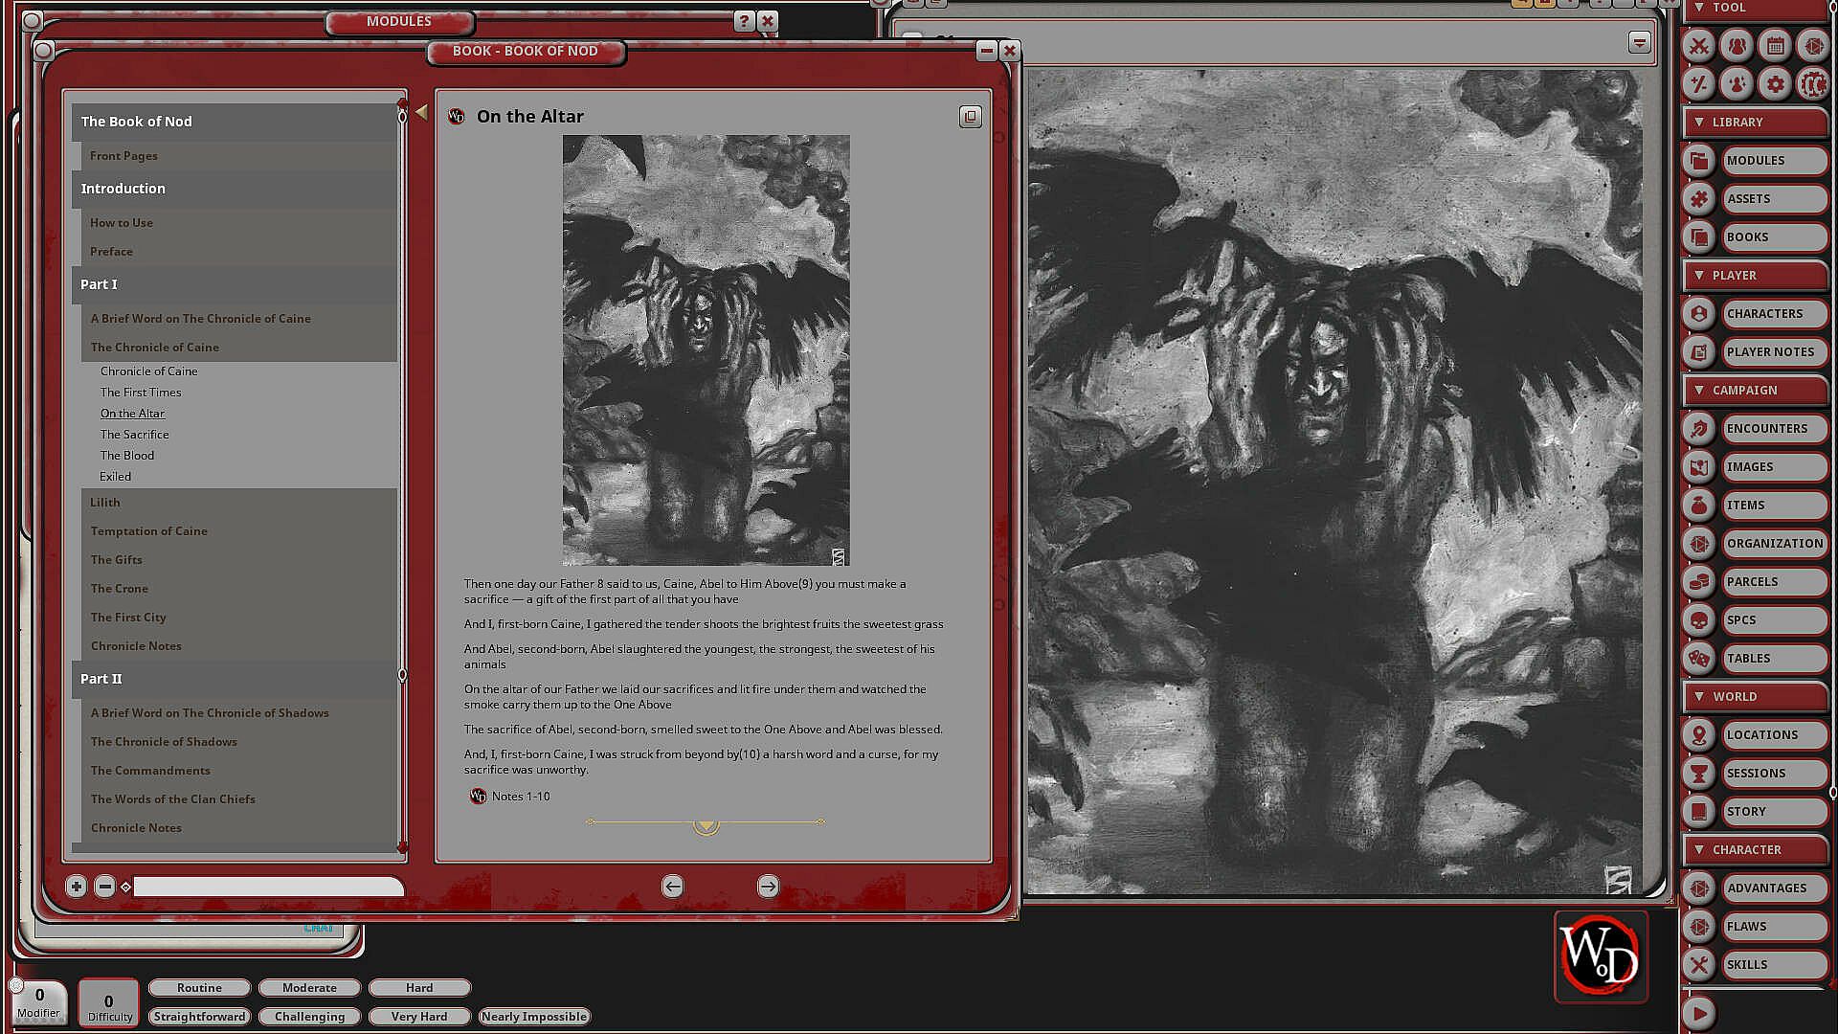Screen dimensions: 1838x1034
Task: Collapse the LIBRARY sidebar section
Action: point(1699,123)
